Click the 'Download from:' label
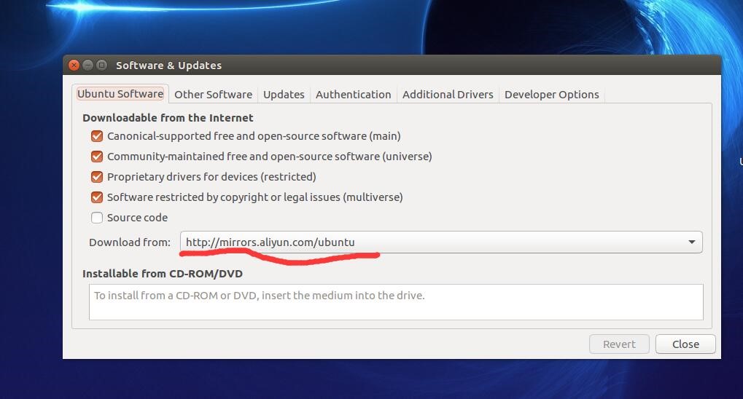The image size is (743, 399). 130,242
